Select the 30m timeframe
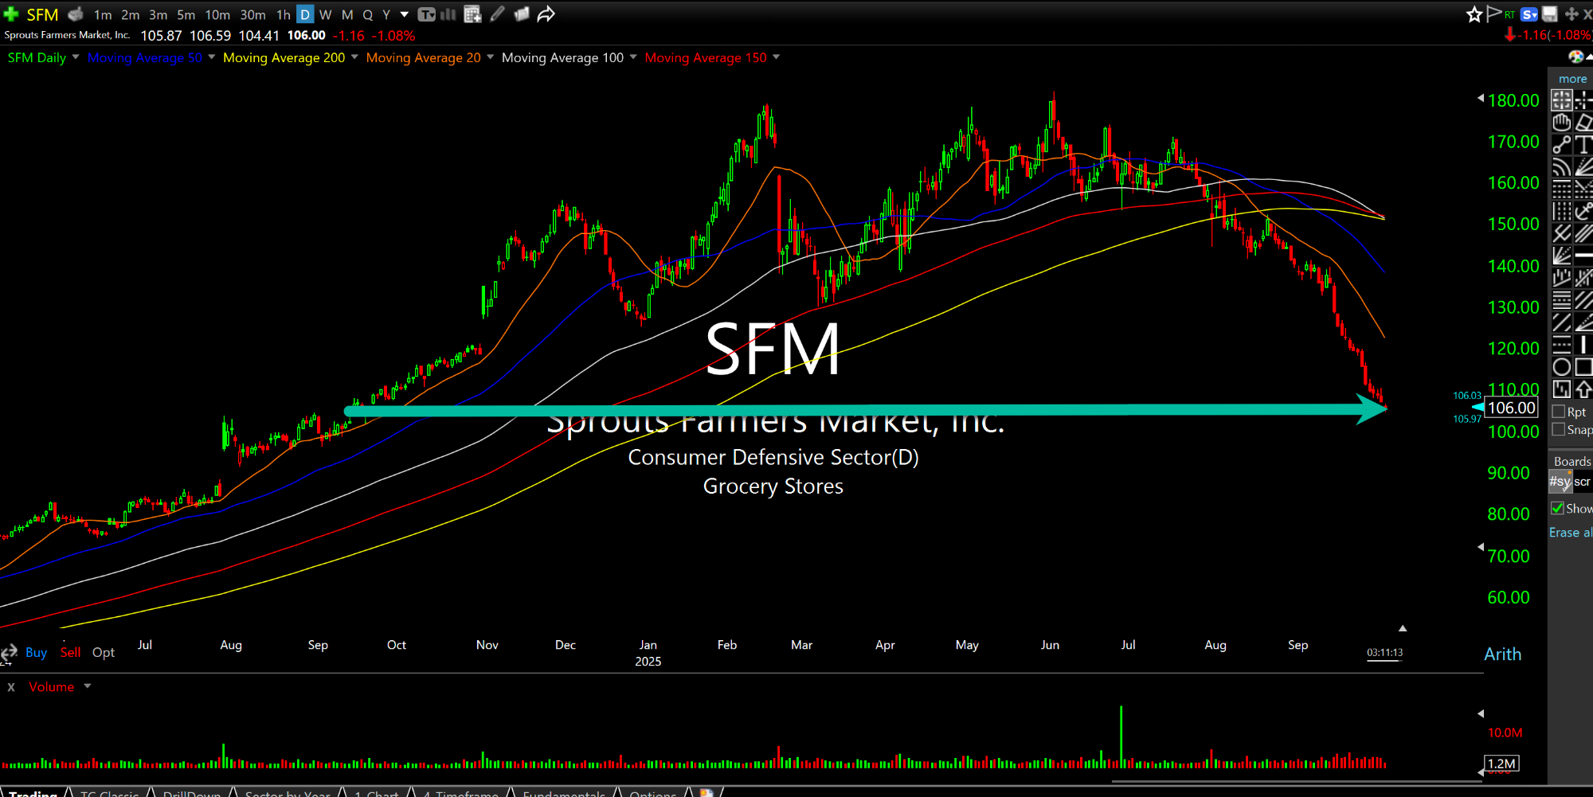Image resolution: width=1593 pixels, height=797 pixels. click(x=252, y=14)
